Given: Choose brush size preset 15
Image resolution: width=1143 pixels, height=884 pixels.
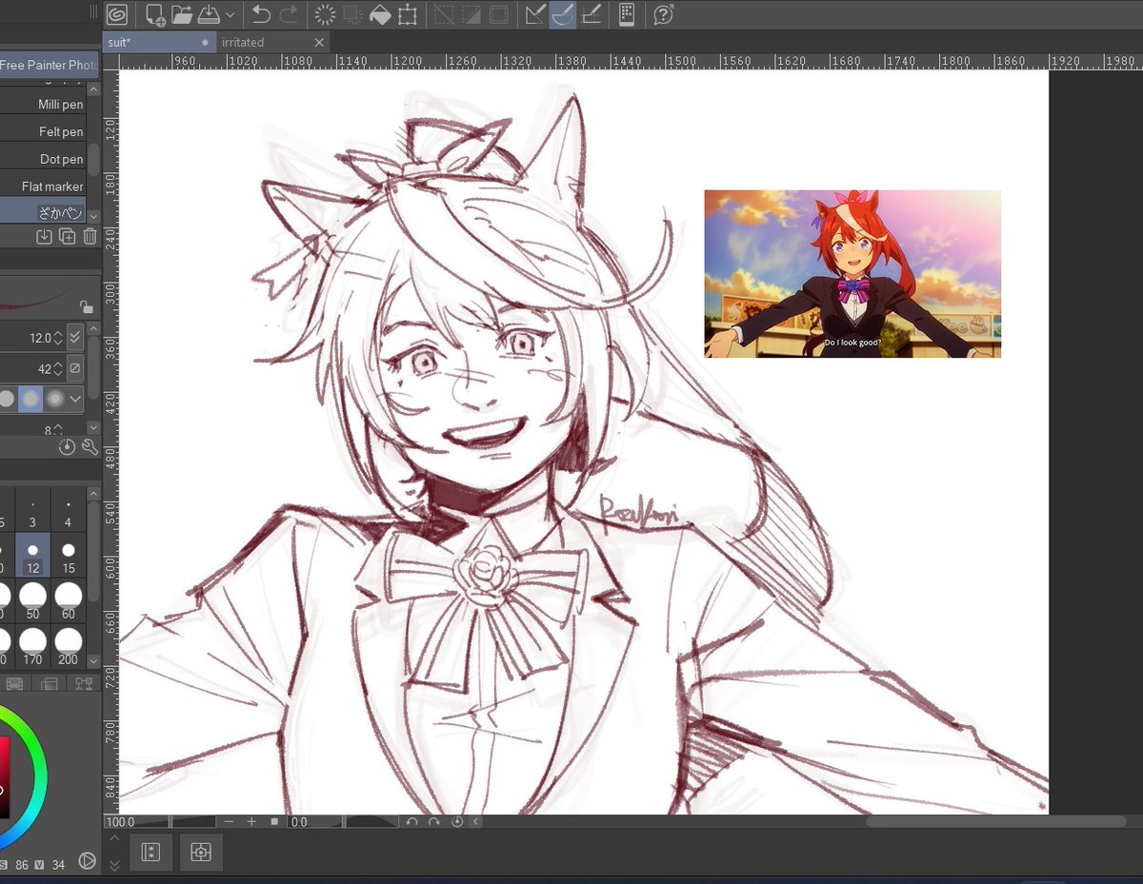Looking at the screenshot, I should (68, 555).
